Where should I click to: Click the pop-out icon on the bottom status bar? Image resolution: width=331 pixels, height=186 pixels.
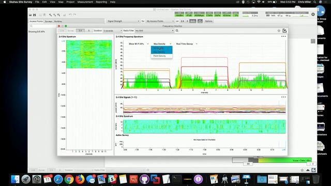314,170
